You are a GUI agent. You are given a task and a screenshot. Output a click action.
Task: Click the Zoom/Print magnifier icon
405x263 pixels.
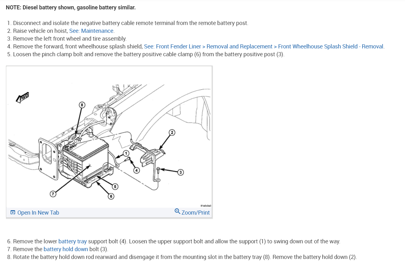pyautogui.click(x=177, y=211)
